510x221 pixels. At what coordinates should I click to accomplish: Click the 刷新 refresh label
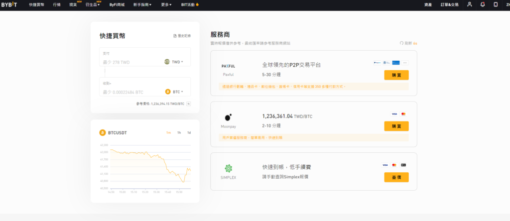(408, 43)
